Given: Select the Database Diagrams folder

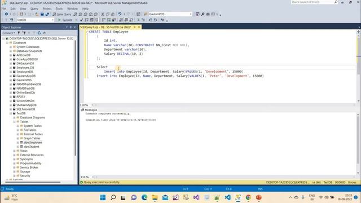Looking at the screenshot, I should [x=33, y=117].
